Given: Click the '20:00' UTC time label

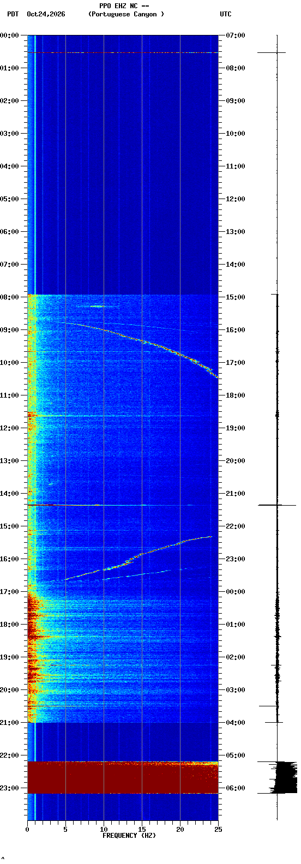Looking at the screenshot, I should tap(236, 461).
